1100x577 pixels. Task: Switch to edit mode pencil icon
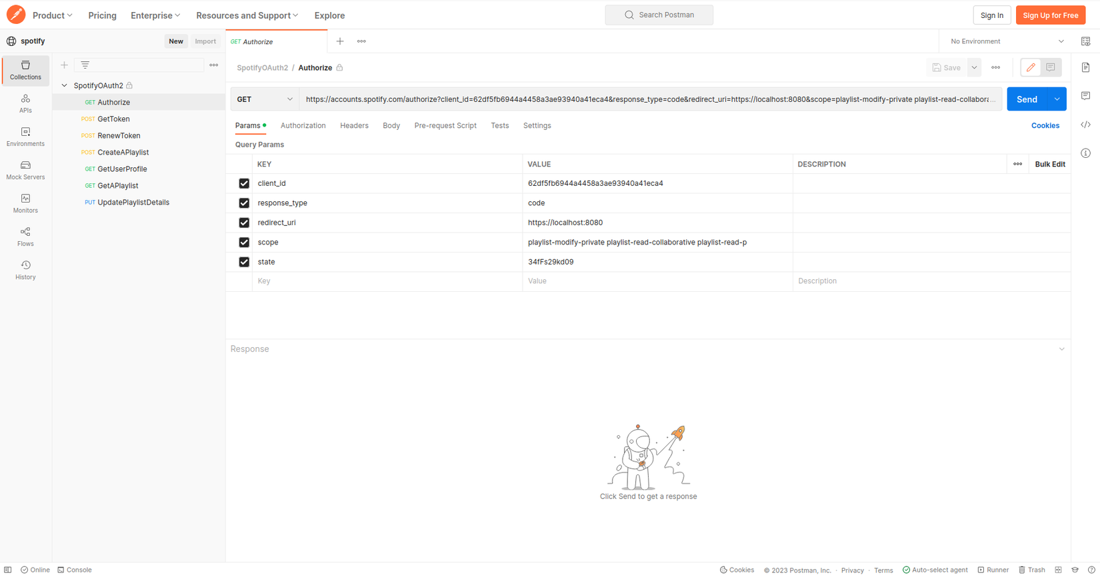(1031, 67)
